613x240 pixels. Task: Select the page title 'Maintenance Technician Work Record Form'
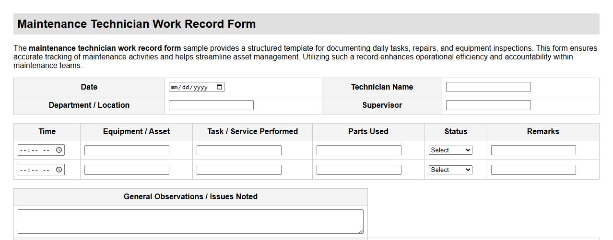click(137, 24)
